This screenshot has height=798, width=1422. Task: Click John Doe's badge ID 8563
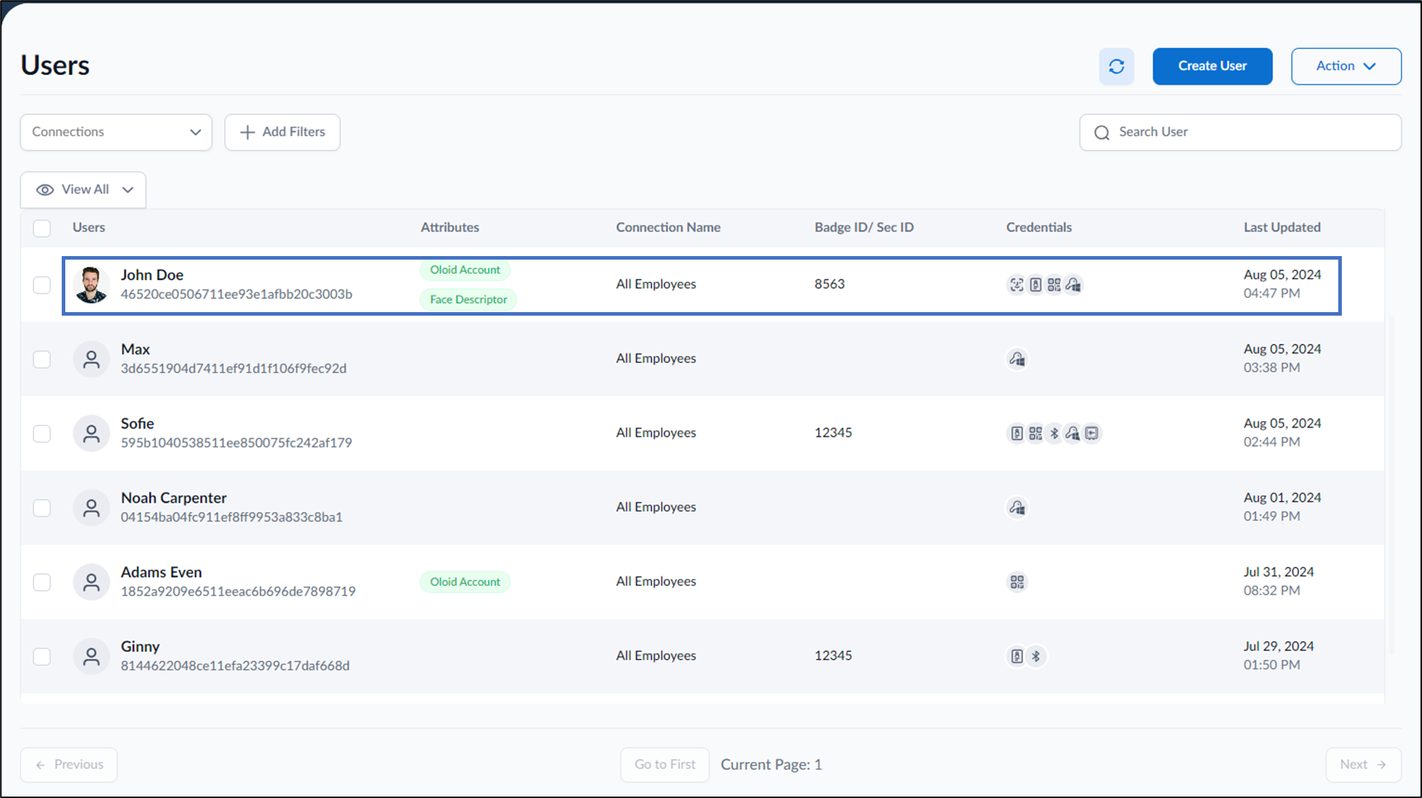(x=829, y=284)
